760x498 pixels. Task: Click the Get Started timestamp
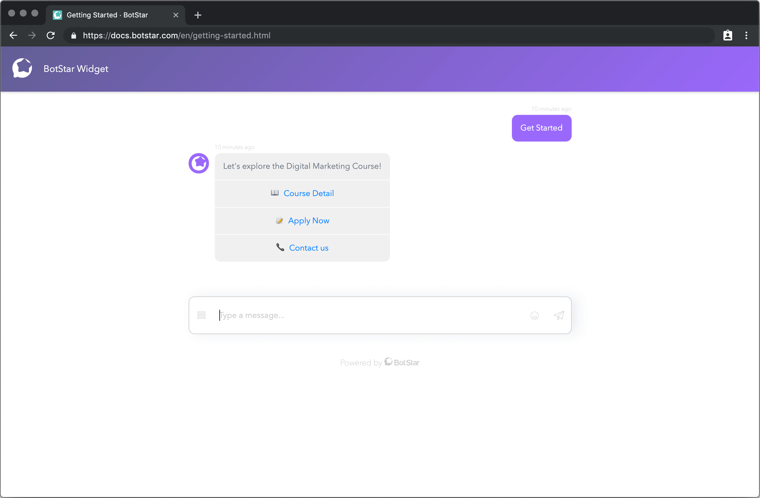(551, 109)
